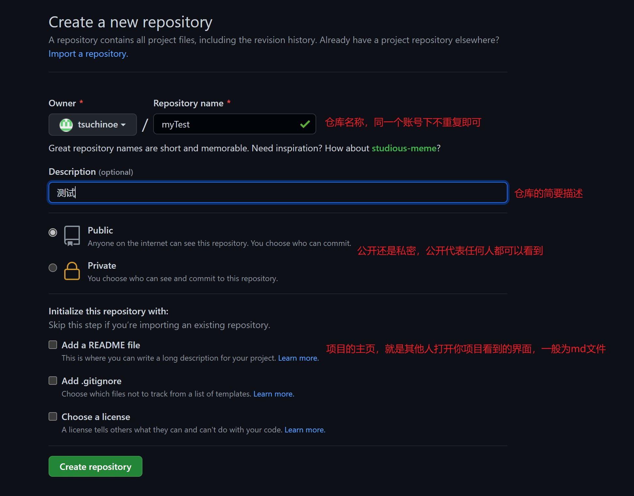Click into the Description input field
This screenshot has width=634, height=496.
pyautogui.click(x=278, y=192)
